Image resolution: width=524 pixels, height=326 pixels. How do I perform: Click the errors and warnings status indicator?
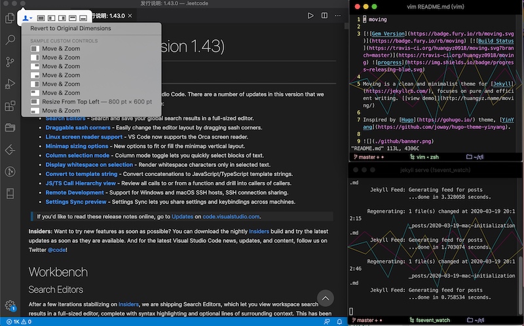click(x=19, y=321)
